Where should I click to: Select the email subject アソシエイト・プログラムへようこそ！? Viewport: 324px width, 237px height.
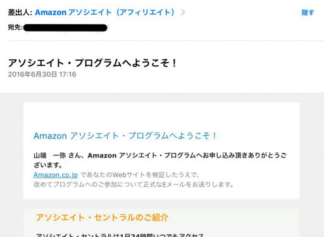(92, 63)
